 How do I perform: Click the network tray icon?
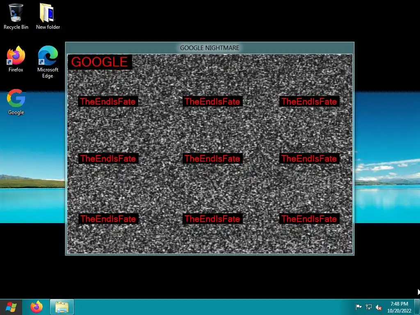point(369,307)
